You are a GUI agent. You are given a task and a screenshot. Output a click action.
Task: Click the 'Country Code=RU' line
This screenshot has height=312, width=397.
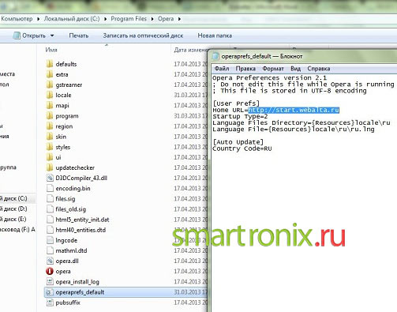[x=242, y=148]
